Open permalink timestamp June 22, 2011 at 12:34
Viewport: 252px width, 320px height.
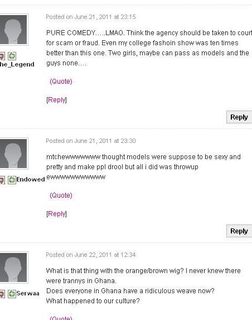tap(91, 255)
